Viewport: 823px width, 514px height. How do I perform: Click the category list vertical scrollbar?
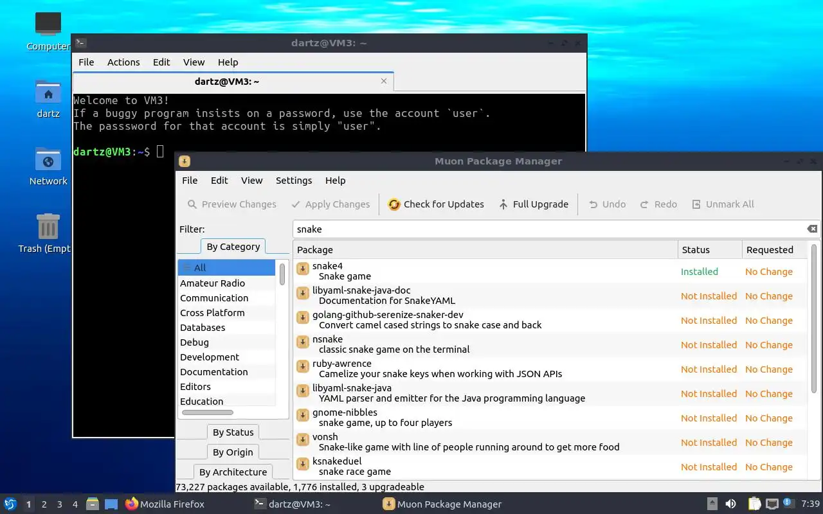282,274
